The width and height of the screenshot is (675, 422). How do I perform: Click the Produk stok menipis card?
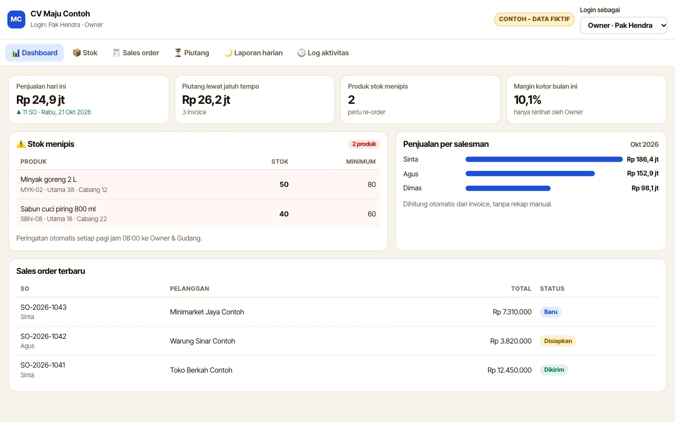point(420,100)
